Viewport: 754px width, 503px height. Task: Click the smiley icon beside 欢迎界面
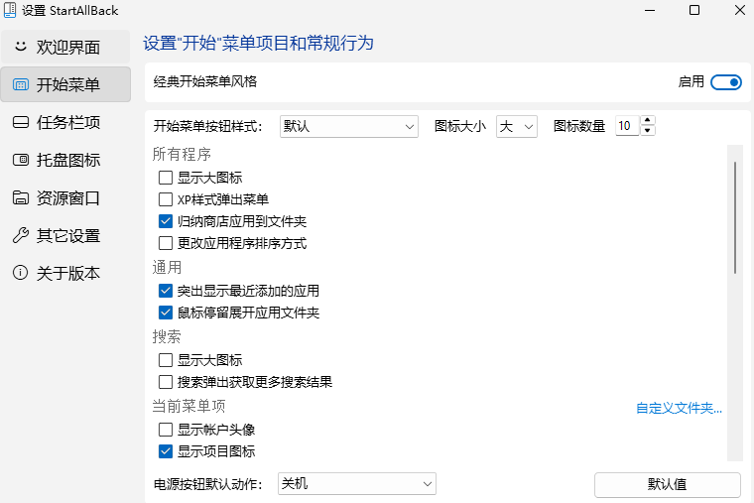tap(20, 48)
